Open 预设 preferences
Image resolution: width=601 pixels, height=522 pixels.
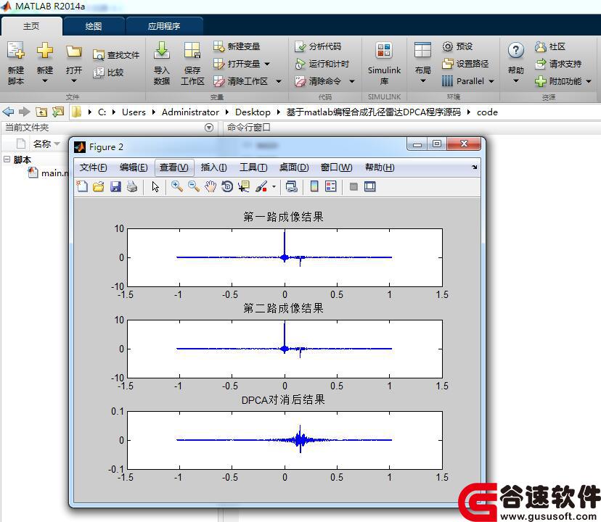[x=457, y=46]
